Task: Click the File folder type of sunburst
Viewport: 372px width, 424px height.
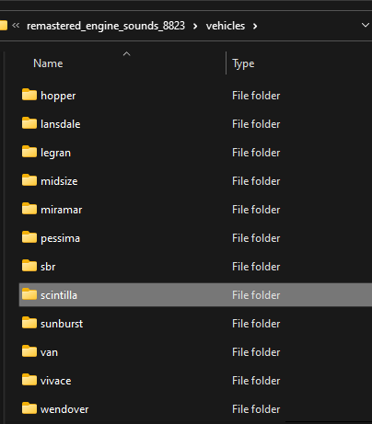Action: (x=256, y=324)
